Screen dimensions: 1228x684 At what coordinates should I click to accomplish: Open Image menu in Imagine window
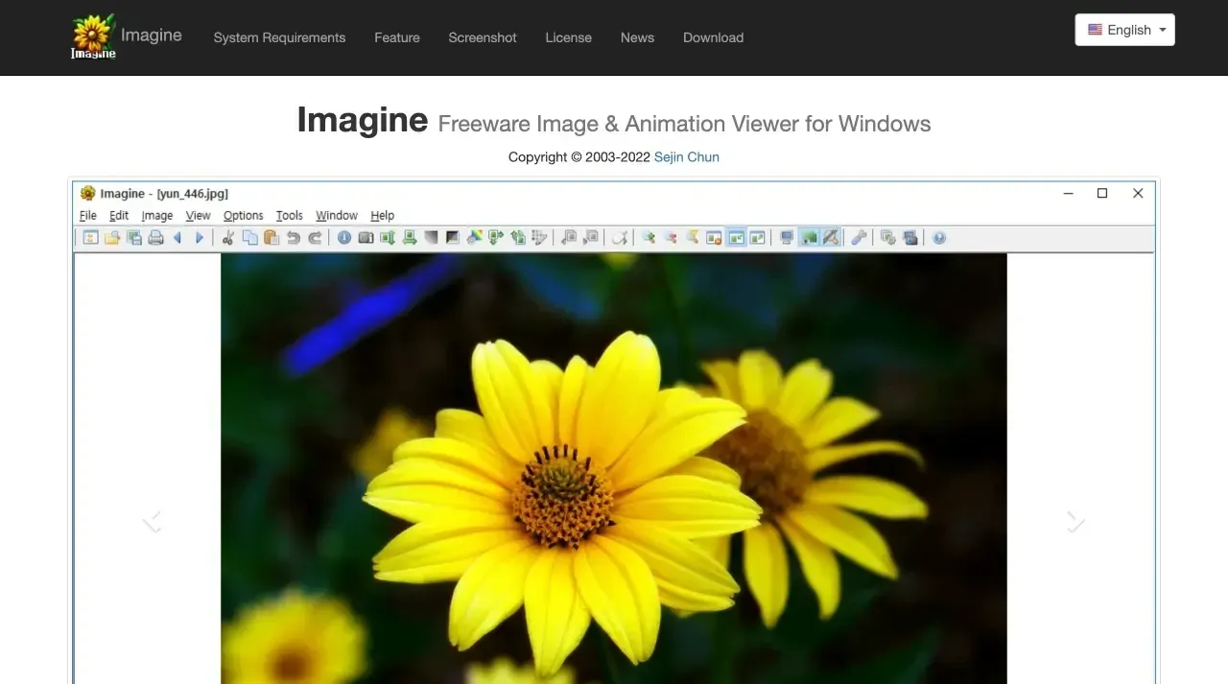157,216
